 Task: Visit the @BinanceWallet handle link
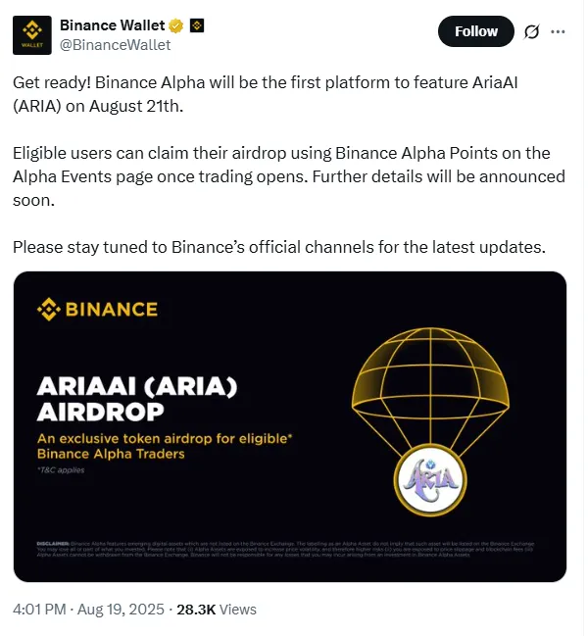click(x=115, y=44)
